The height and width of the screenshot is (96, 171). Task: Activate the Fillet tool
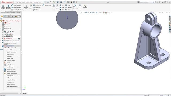[53, 6]
